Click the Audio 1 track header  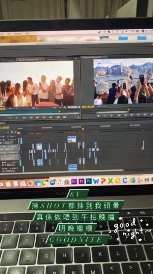[x=9, y=157]
